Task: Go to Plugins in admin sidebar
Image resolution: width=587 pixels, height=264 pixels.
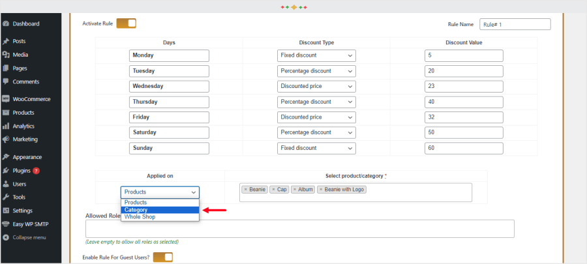Action: [x=22, y=171]
